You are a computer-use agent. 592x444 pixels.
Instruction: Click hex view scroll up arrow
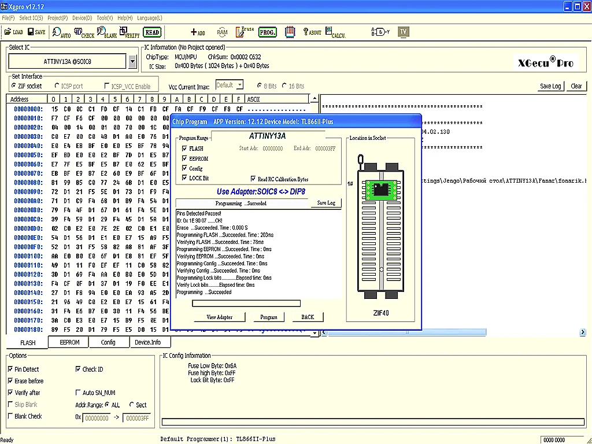[314, 99]
